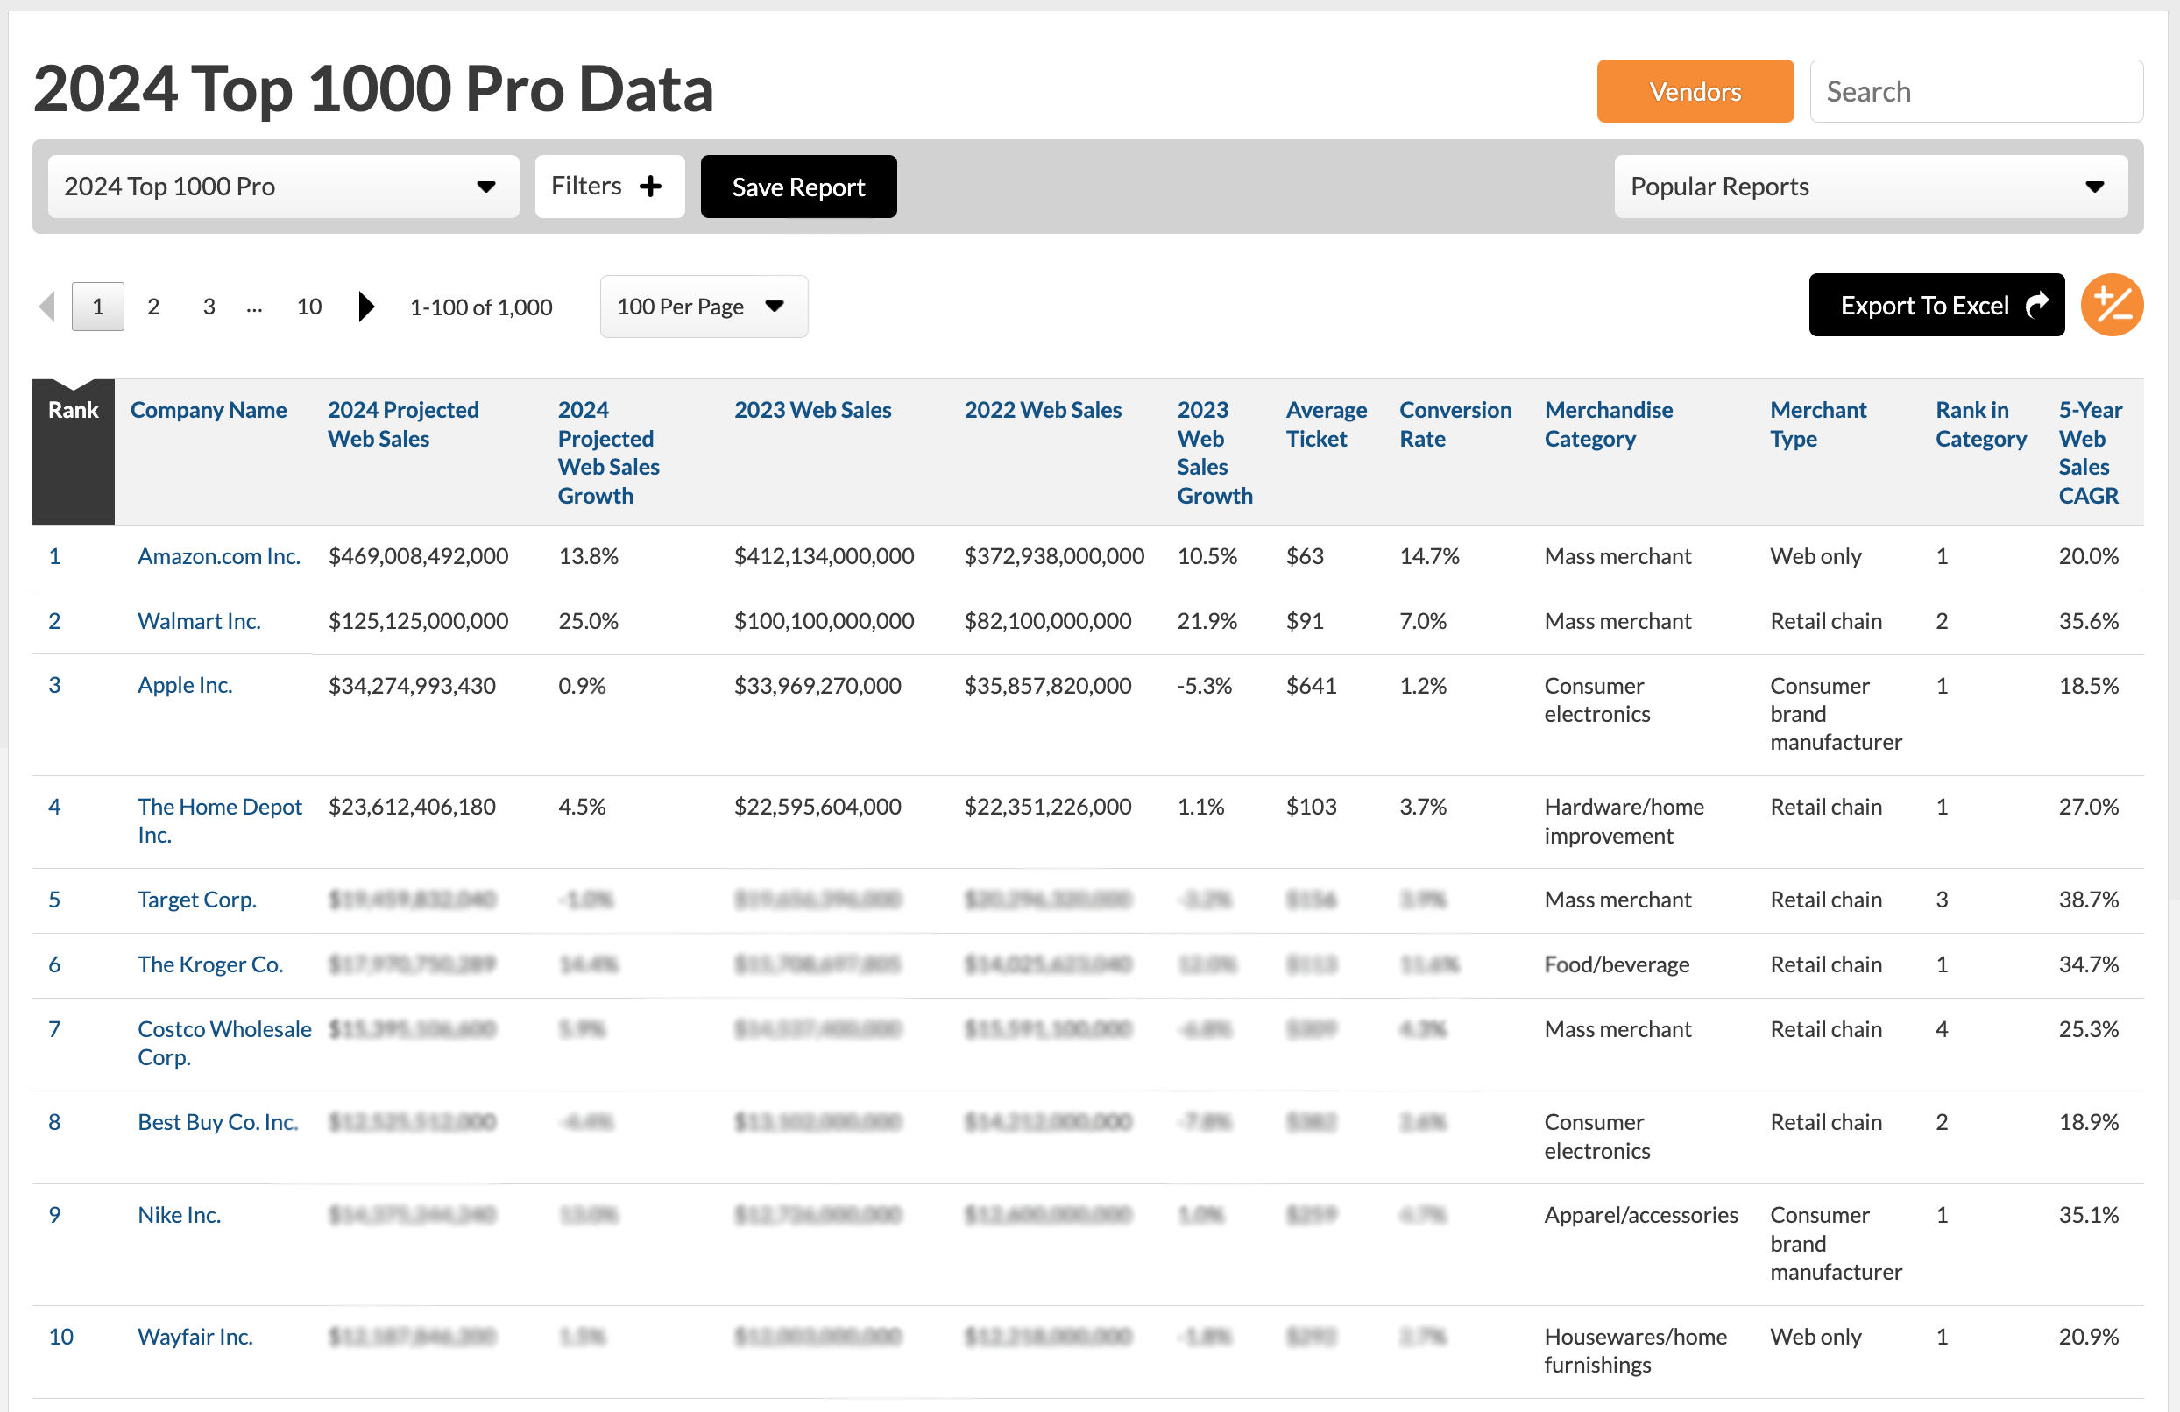Go to page 2 in pagination

[153, 307]
